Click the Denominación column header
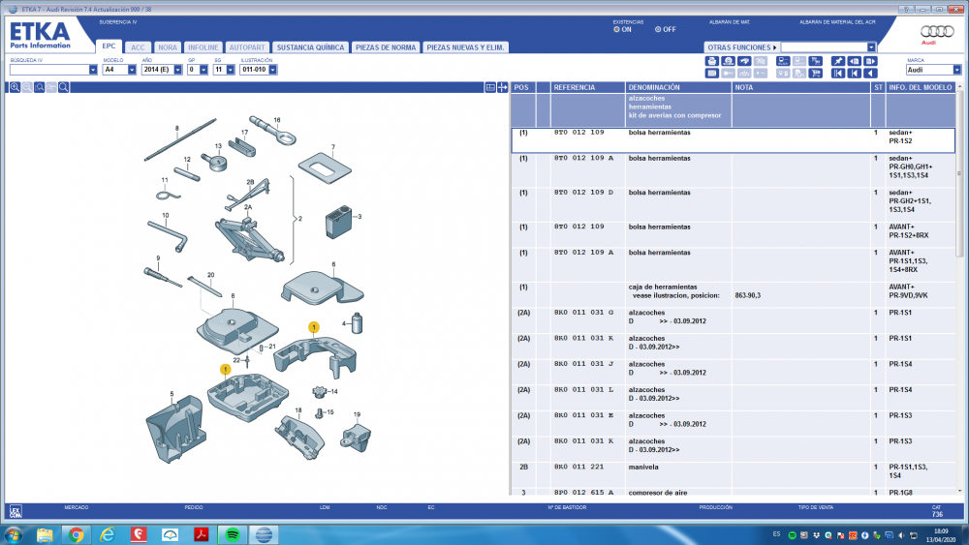This screenshot has width=969, height=545. tap(678, 88)
